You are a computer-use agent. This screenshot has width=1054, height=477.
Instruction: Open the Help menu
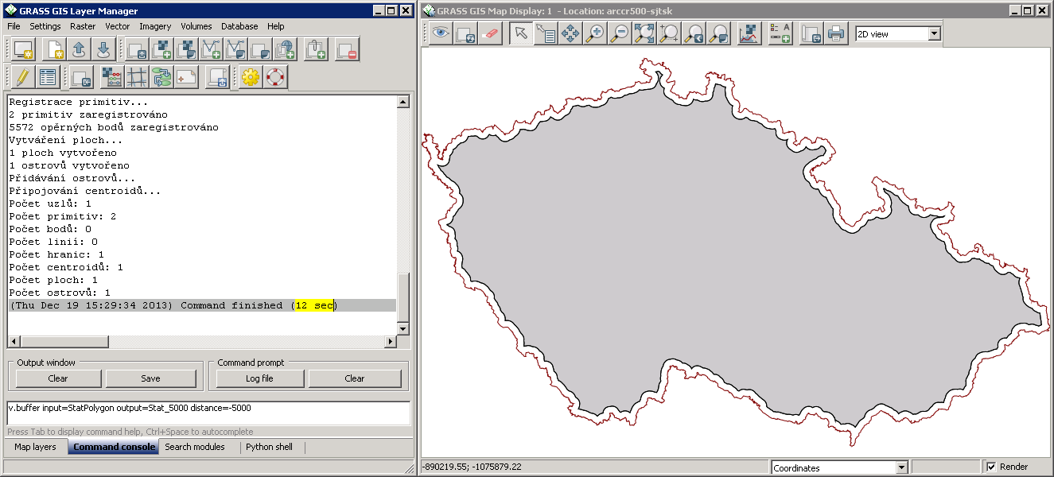click(276, 26)
